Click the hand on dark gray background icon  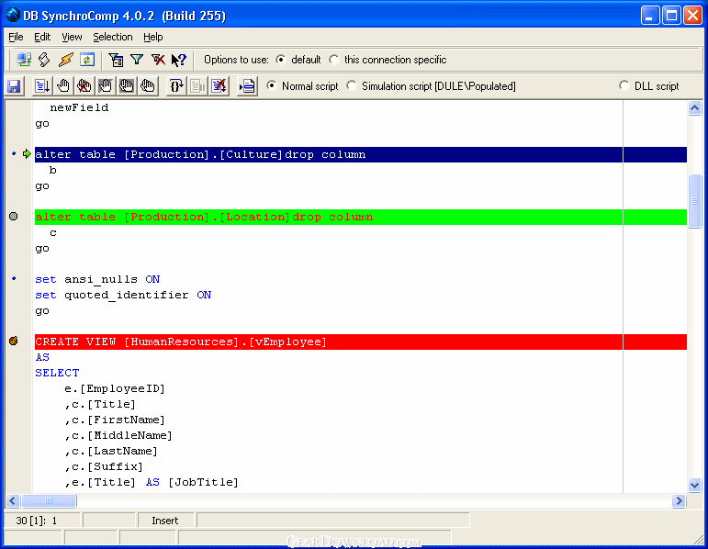[x=127, y=85]
